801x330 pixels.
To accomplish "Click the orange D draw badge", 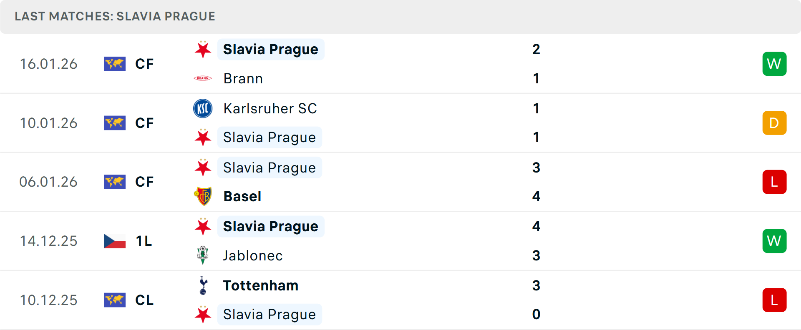I will (x=774, y=123).
